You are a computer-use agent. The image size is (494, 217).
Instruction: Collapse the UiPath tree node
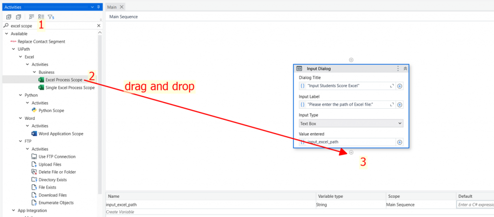[13, 49]
